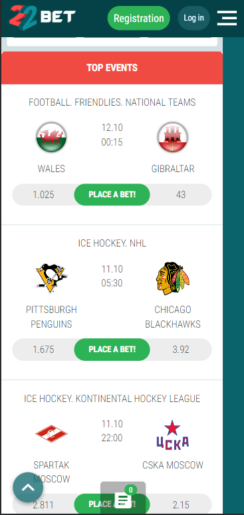Select Pittsburgh Penguins odds 1.675

(43, 349)
